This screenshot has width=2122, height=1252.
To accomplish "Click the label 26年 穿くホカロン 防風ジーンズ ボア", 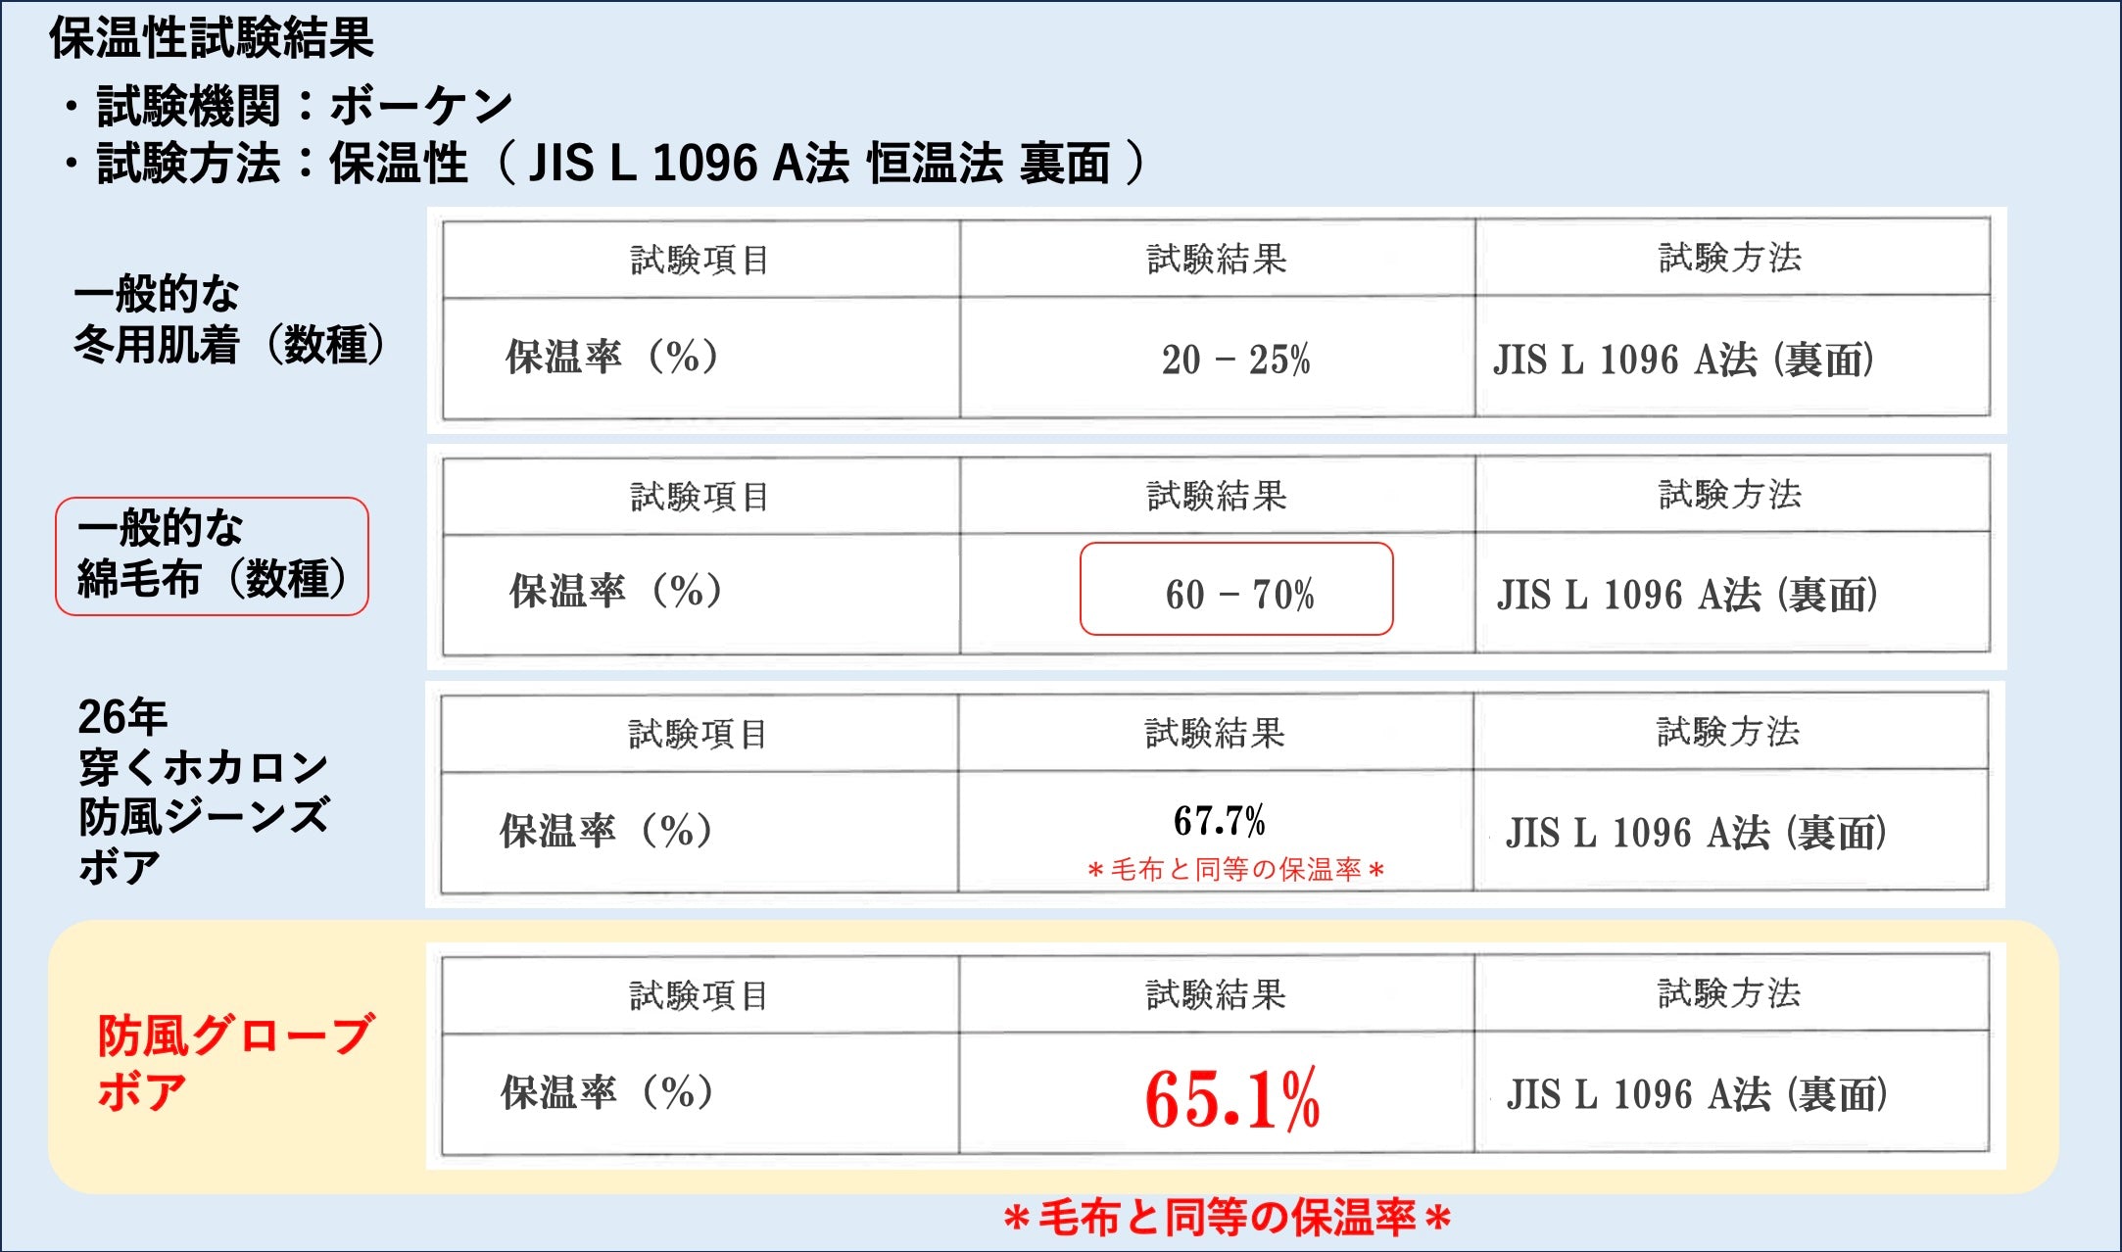I will click(x=204, y=791).
